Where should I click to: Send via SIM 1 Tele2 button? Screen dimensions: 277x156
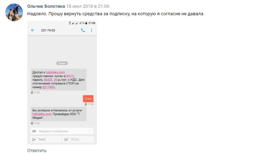click(46, 139)
